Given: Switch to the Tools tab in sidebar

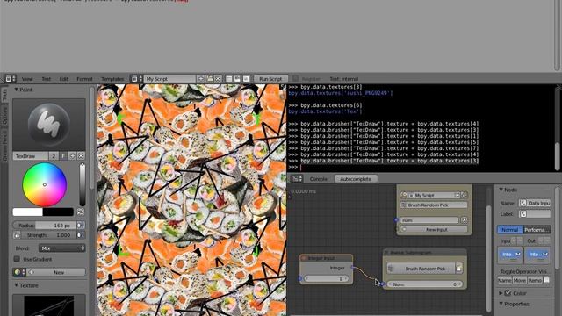Looking at the screenshot, I should click(x=4, y=95).
